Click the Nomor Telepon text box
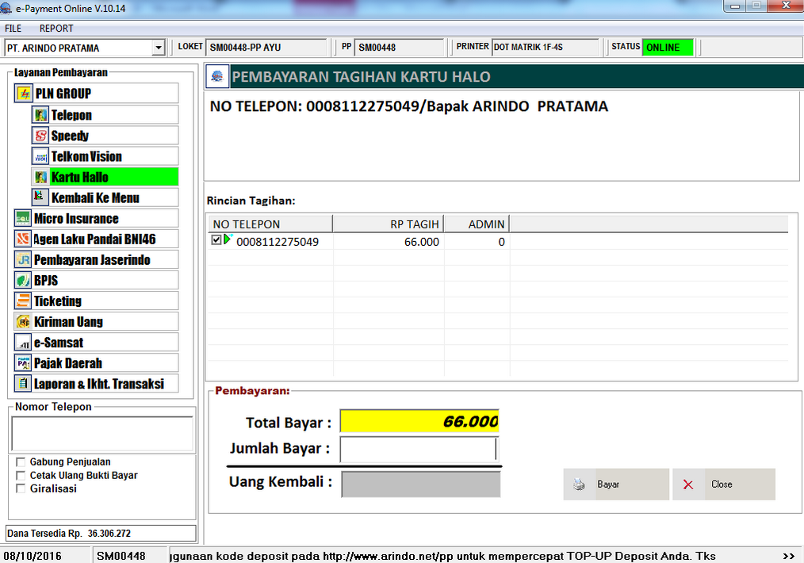 [x=102, y=433]
